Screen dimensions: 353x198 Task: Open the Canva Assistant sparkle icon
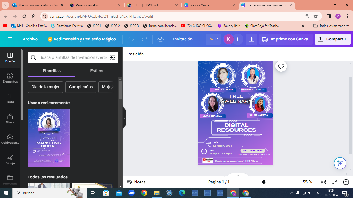click(x=340, y=163)
